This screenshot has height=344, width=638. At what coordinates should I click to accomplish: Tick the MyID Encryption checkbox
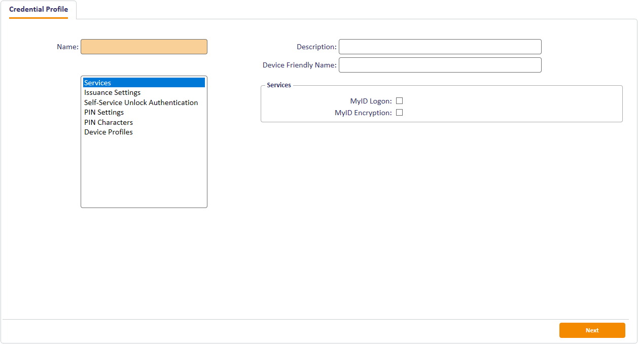point(399,113)
